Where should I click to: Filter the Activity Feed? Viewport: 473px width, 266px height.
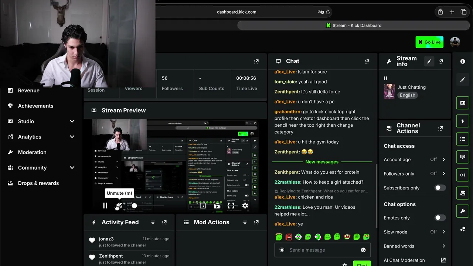click(153, 222)
